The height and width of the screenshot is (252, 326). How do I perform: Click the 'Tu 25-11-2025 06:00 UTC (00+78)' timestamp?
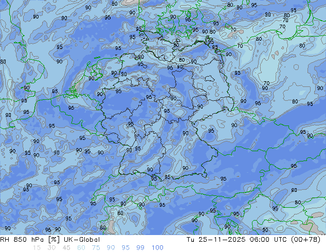(x=253, y=240)
